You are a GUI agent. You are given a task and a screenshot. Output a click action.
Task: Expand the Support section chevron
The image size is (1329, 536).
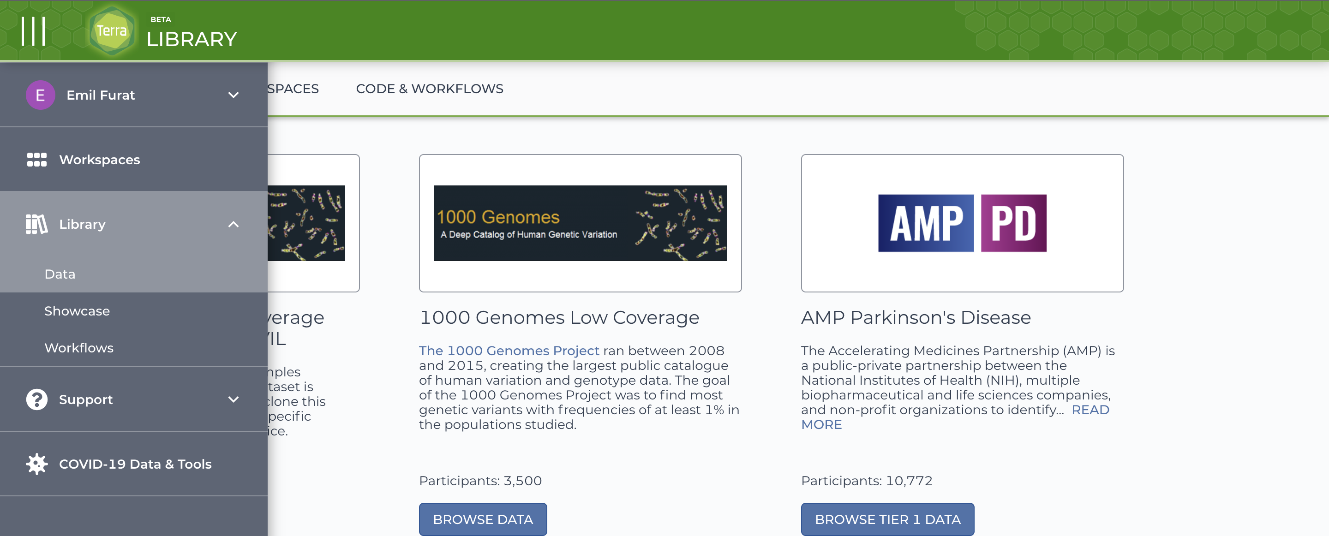click(x=233, y=399)
